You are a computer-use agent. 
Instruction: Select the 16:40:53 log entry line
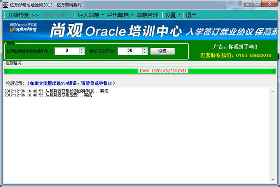tap(56, 91)
